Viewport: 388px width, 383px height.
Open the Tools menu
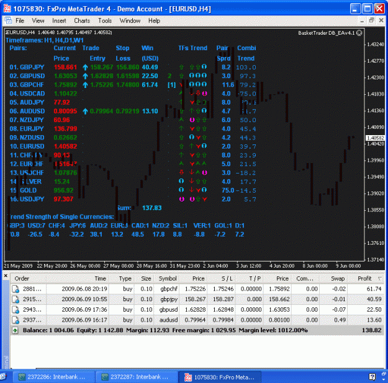coord(105,20)
